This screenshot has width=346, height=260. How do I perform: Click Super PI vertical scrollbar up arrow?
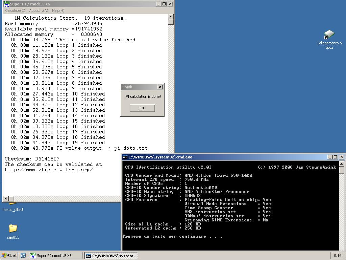point(171,17)
